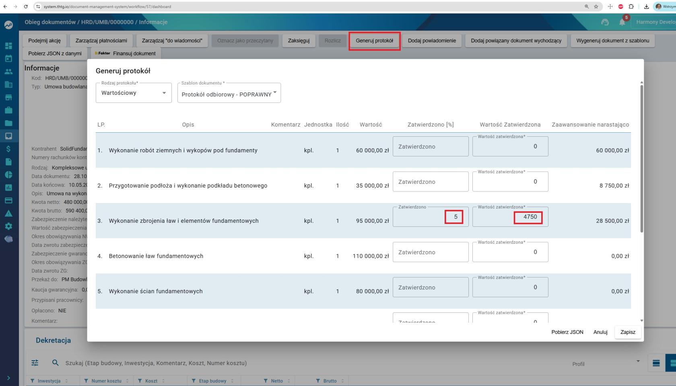Open the Profil dropdown in Dekretacja
This screenshot has height=386, width=676.
(x=606, y=363)
